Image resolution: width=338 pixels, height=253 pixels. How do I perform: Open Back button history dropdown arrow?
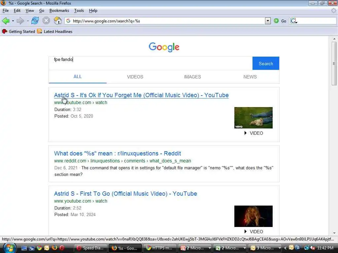(13, 21)
